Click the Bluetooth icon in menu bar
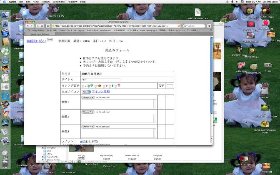The height and width of the screenshot is (175, 280). (x=232, y=2)
